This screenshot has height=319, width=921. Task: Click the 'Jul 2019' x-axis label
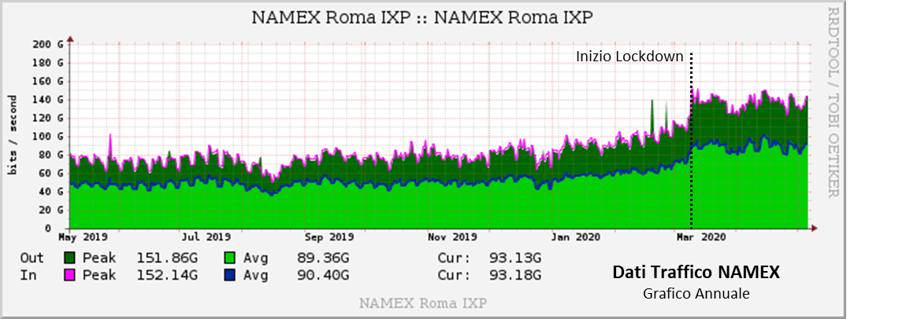[206, 237]
